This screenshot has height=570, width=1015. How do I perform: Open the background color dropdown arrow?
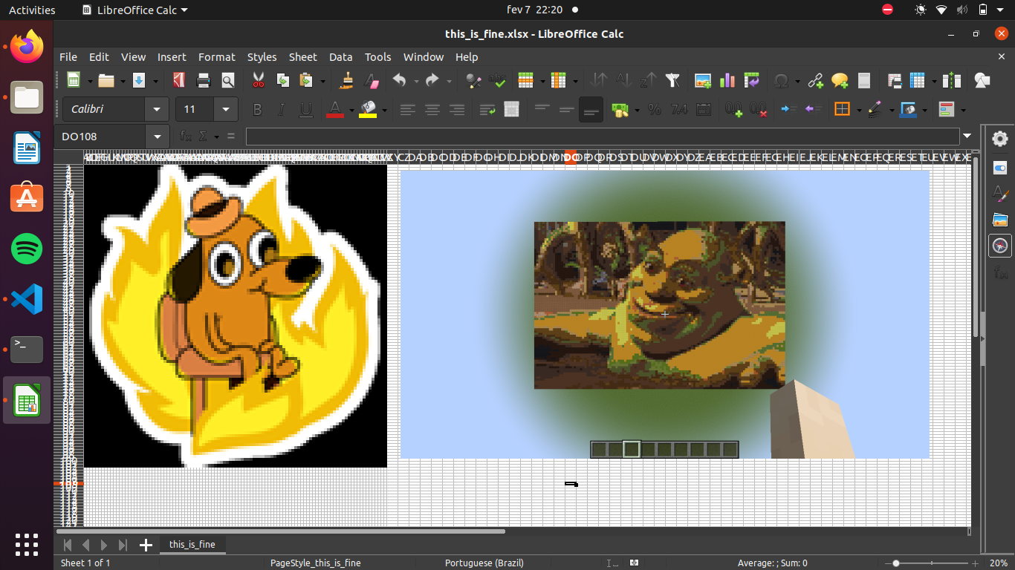[384, 109]
